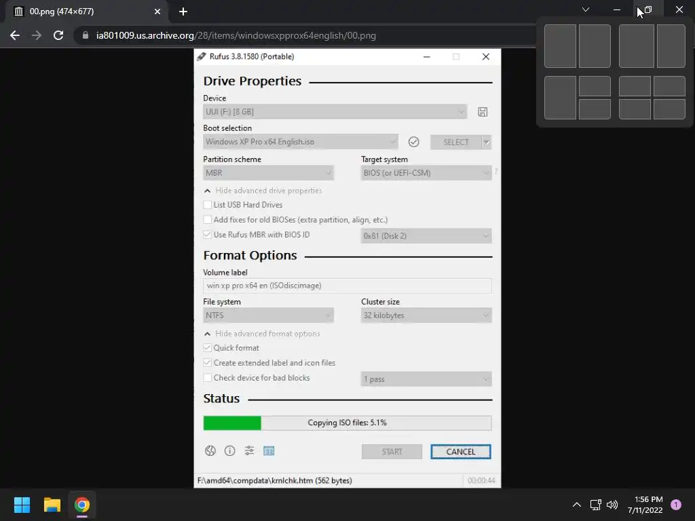Open the taskbar clock showing 1:56 PM
The height and width of the screenshot is (521, 695).
645,505
